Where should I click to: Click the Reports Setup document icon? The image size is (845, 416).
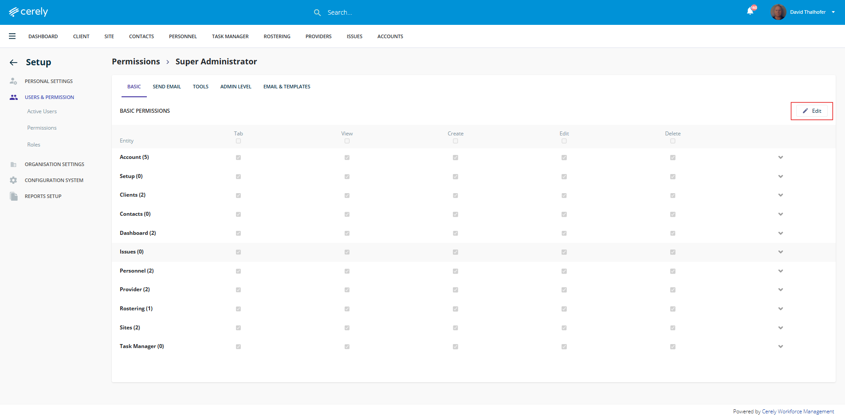14,196
